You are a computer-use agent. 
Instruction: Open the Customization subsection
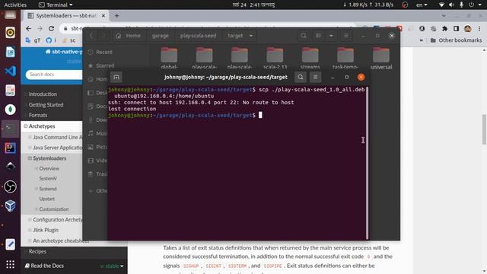[54, 209]
